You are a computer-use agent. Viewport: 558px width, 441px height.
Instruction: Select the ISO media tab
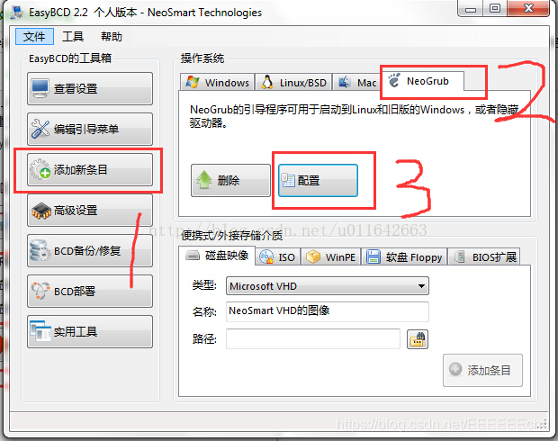(x=278, y=256)
